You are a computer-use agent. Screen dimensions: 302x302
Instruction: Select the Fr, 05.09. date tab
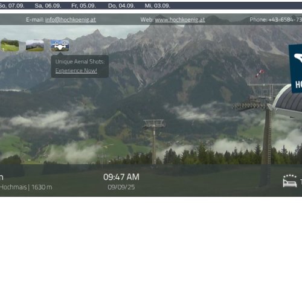coord(83,6)
